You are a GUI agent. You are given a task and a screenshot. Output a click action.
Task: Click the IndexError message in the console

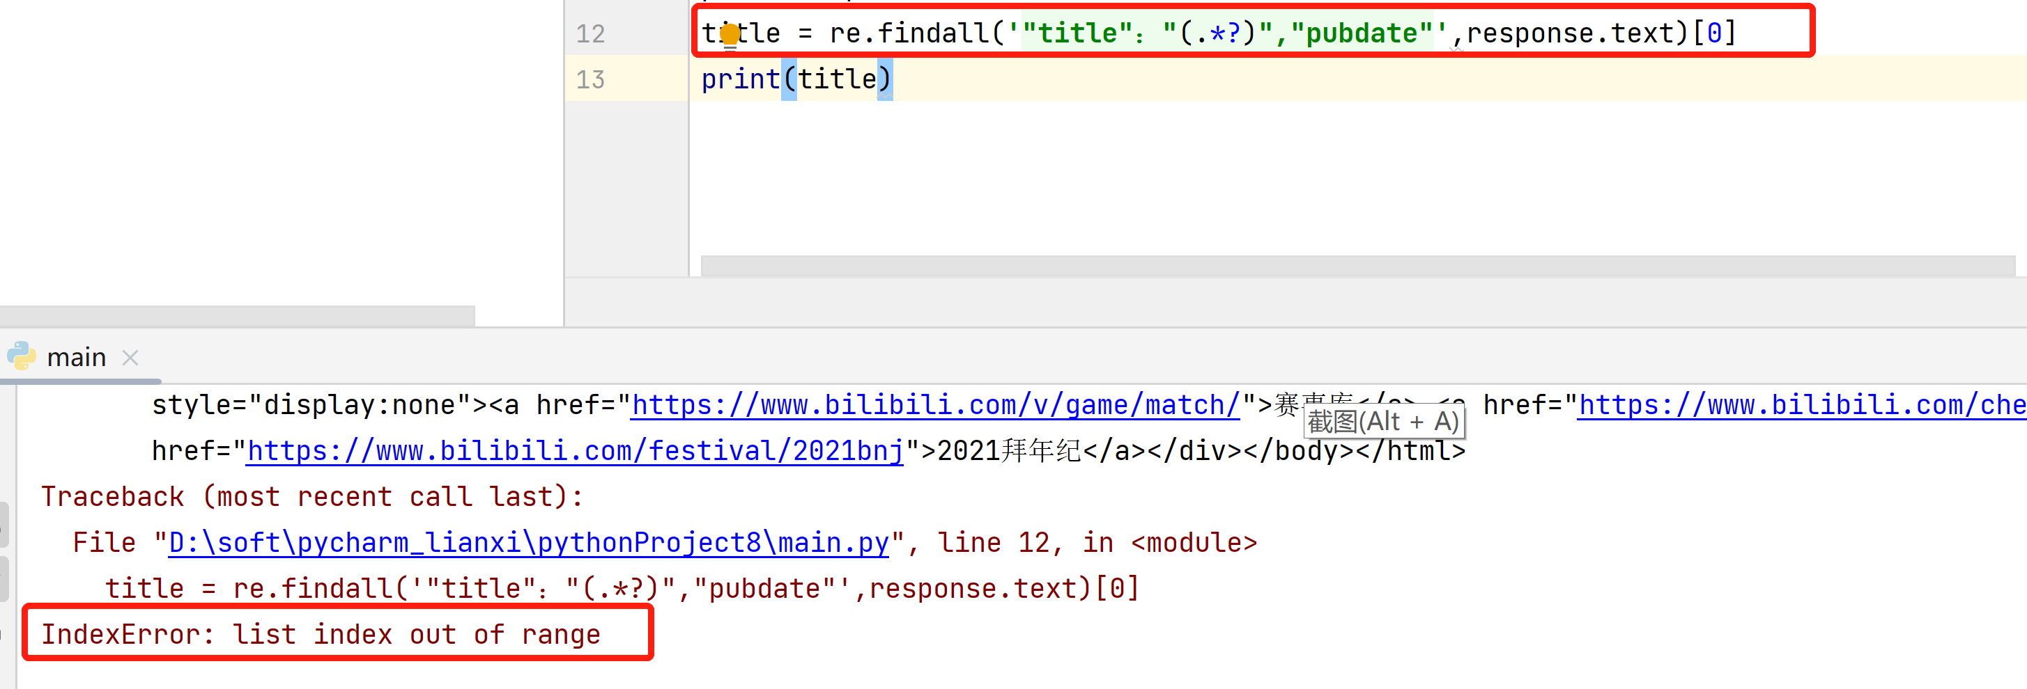[x=321, y=634]
